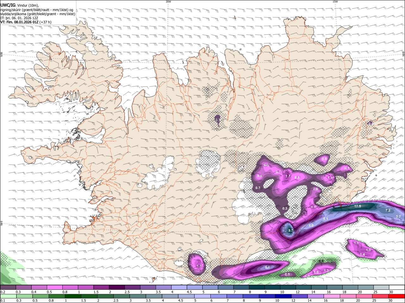Click the light pink 16–18 rain legend swatch
Viewport: 405px width, 303px height.
click(332, 296)
